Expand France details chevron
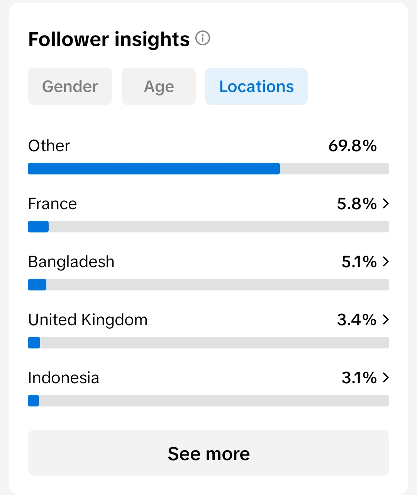 click(385, 203)
